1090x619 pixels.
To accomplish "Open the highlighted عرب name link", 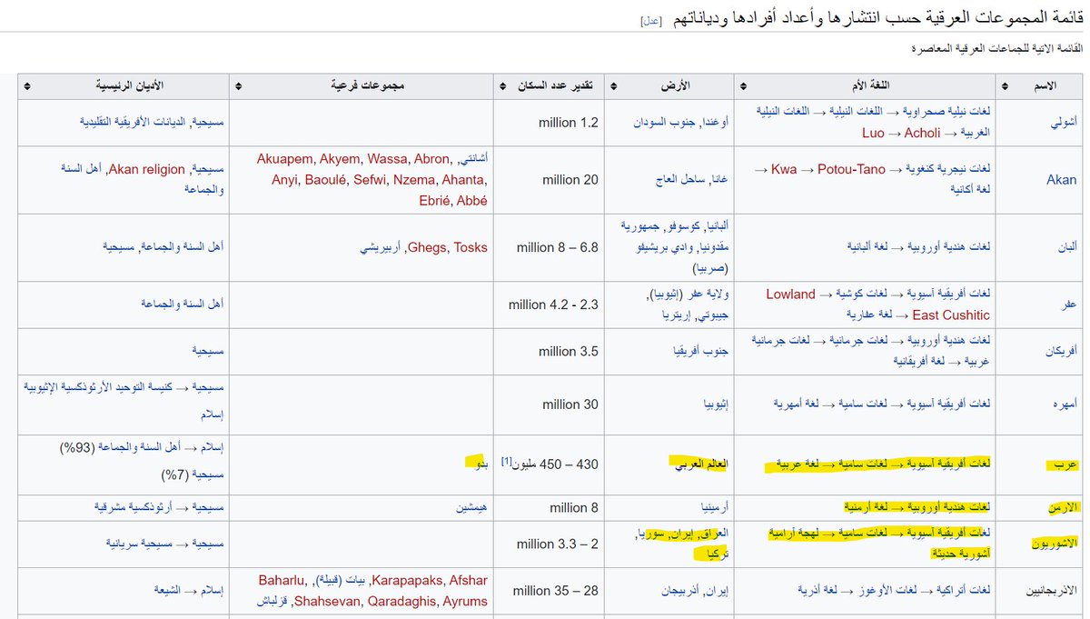I will pyautogui.click(x=1065, y=464).
